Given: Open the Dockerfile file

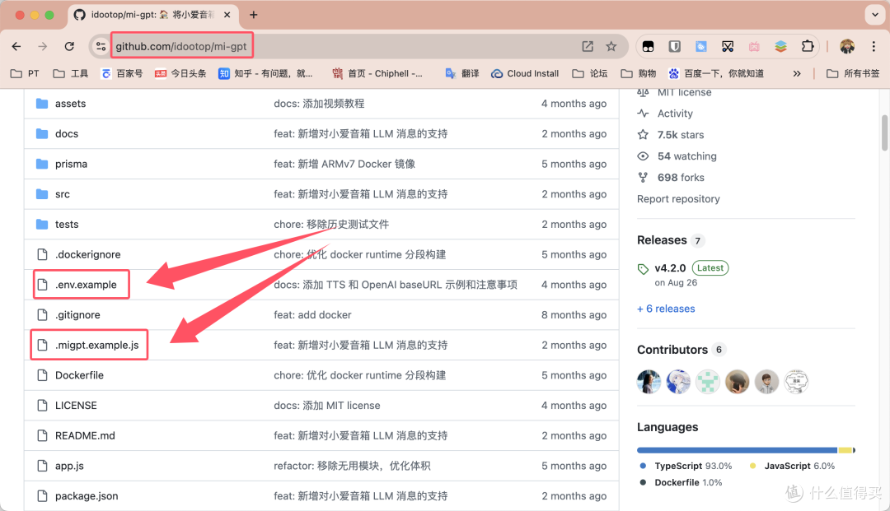Looking at the screenshot, I should tap(79, 375).
